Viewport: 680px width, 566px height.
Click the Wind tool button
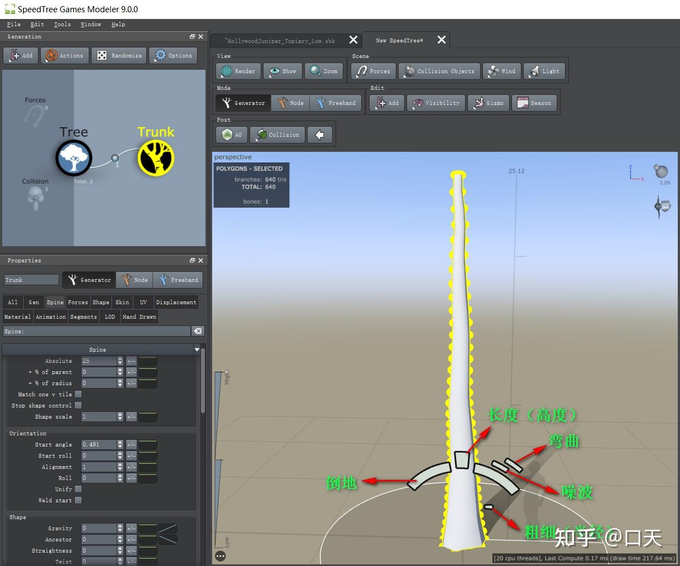click(501, 71)
